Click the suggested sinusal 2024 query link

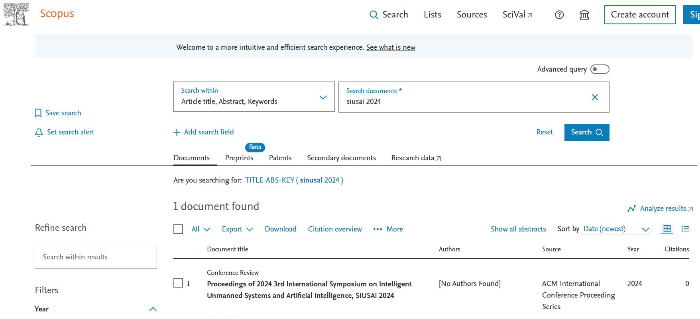[294, 180]
